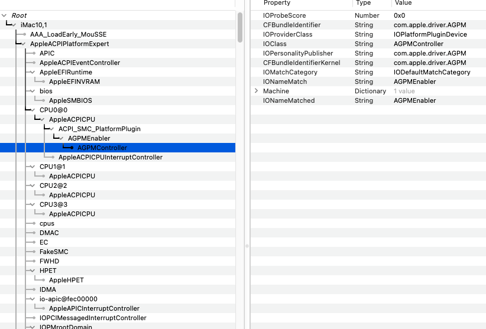Screen dimensions: 486x329
Task: Select AppleACPICPU under CPU3@3
Action: point(72,214)
